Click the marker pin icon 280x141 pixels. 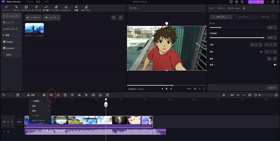[72, 95]
